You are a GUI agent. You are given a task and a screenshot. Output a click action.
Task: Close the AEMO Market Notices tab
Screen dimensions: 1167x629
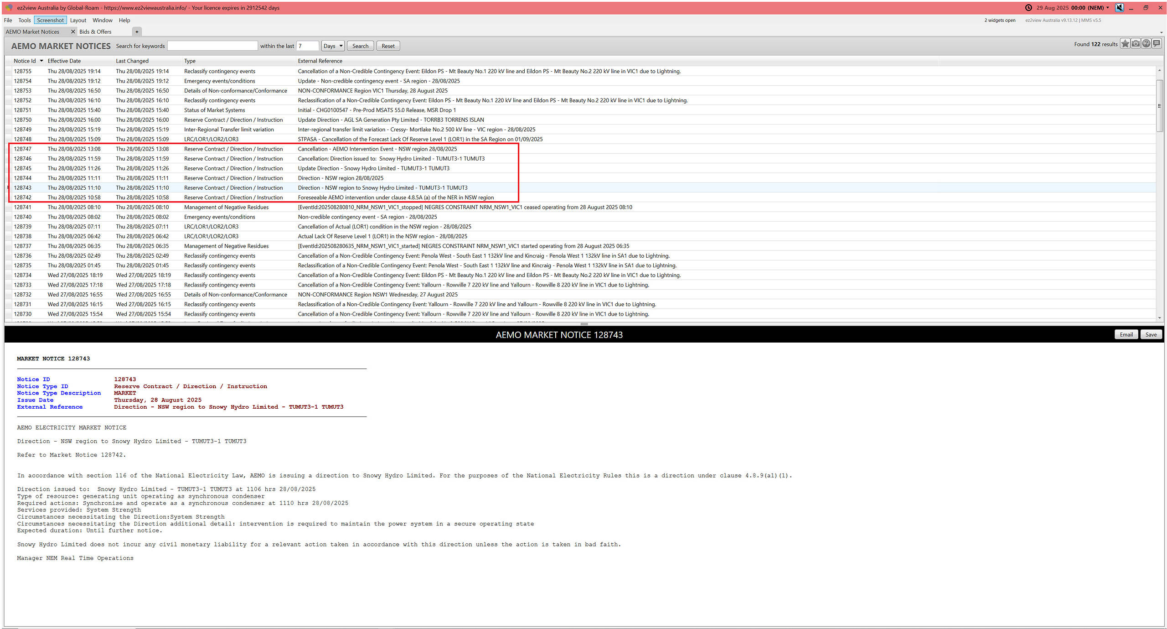point(73,31)
